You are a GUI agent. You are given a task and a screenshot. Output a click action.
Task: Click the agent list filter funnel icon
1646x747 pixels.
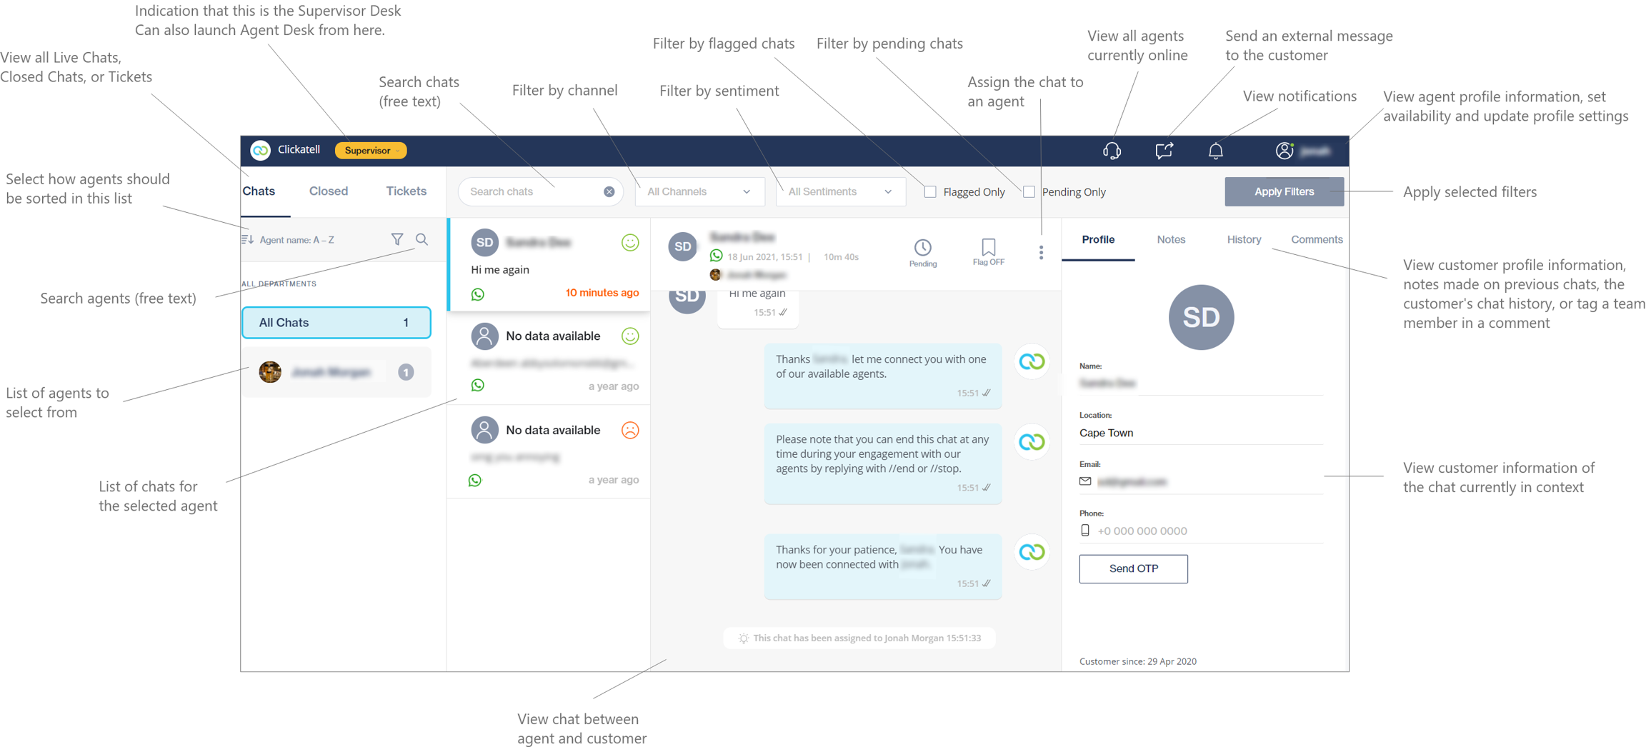click(397, 240)
